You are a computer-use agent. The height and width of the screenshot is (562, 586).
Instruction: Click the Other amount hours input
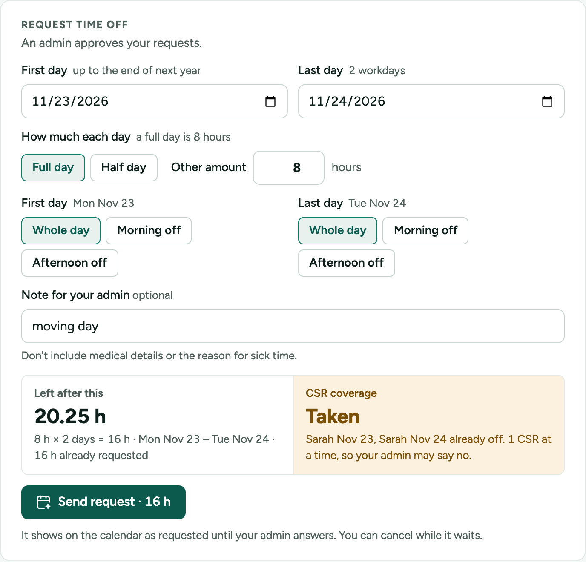point(289,168)
